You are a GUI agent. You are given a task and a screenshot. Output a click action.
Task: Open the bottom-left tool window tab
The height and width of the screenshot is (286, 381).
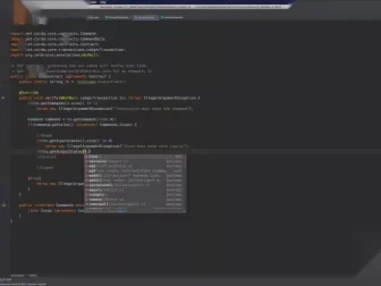(x=17, y=275)
